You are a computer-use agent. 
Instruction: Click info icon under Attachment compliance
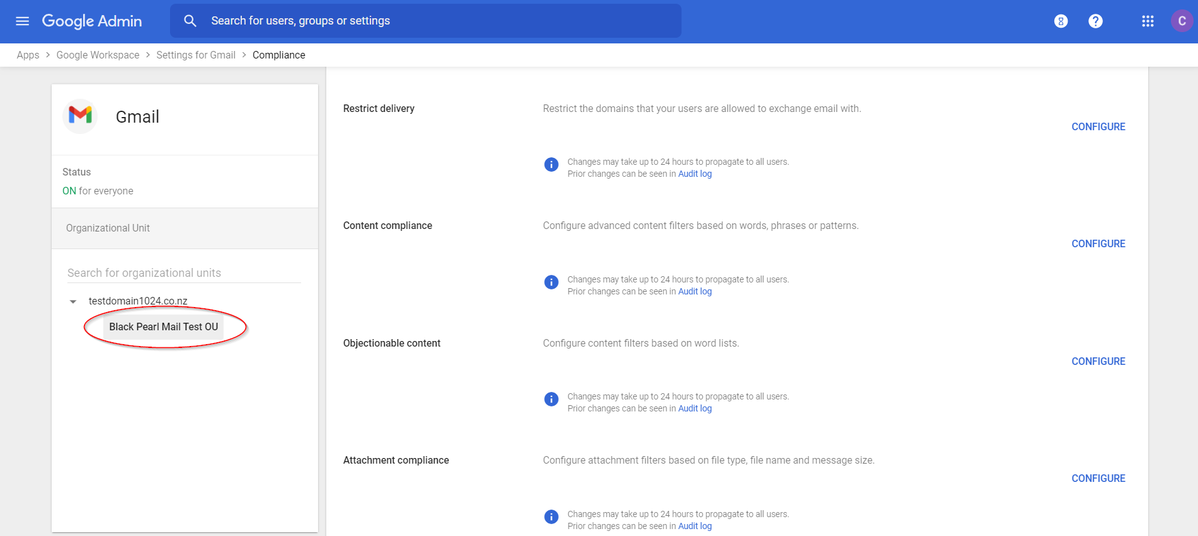coord(551,516)
